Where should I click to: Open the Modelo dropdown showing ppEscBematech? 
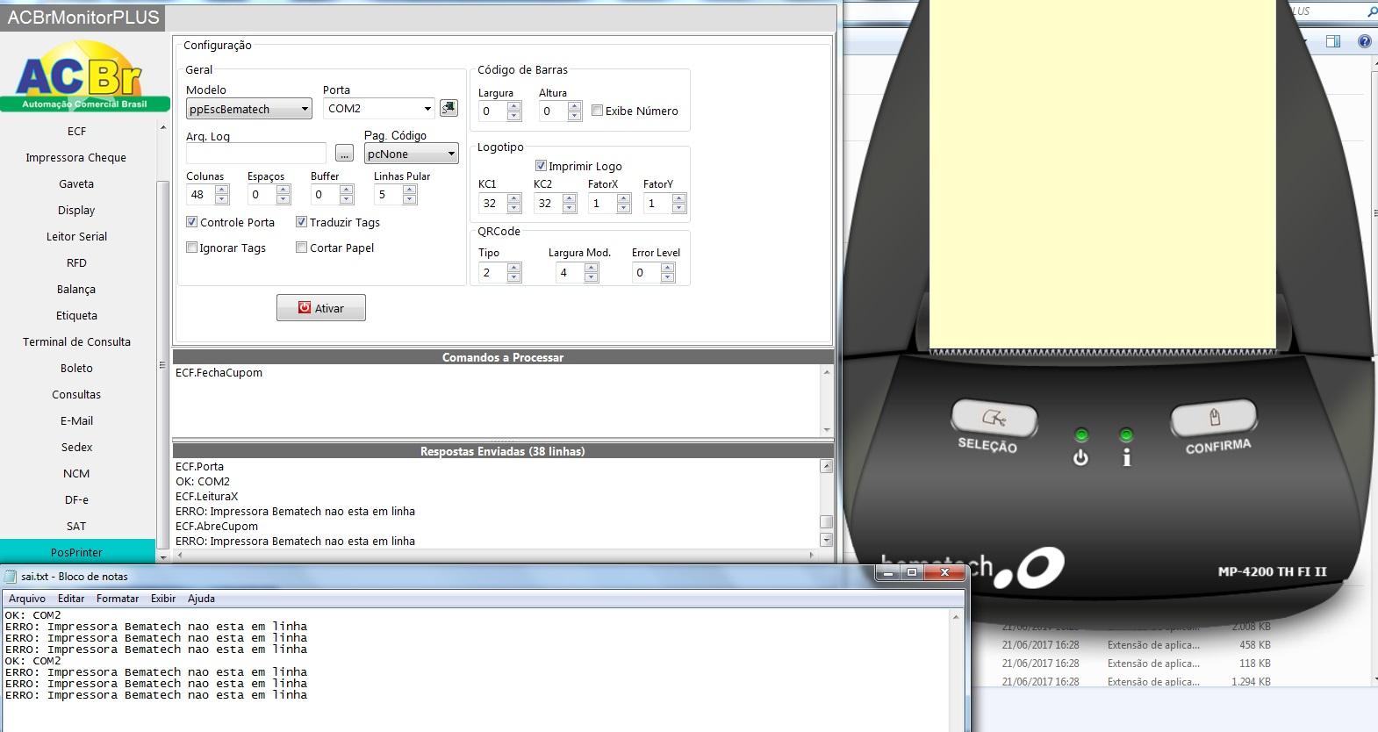pyautogui.click(x=249, y=109)
